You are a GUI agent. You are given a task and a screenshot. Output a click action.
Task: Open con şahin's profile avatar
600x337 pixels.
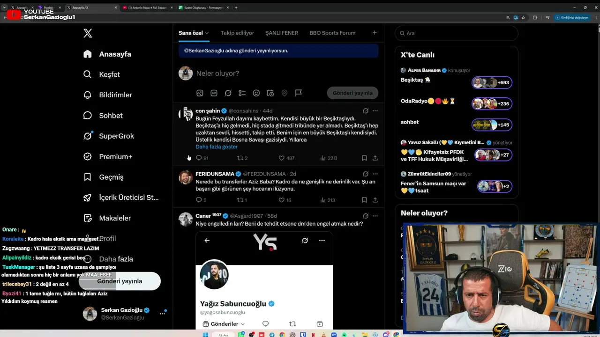pyautogui.click(x=186, y=114)
